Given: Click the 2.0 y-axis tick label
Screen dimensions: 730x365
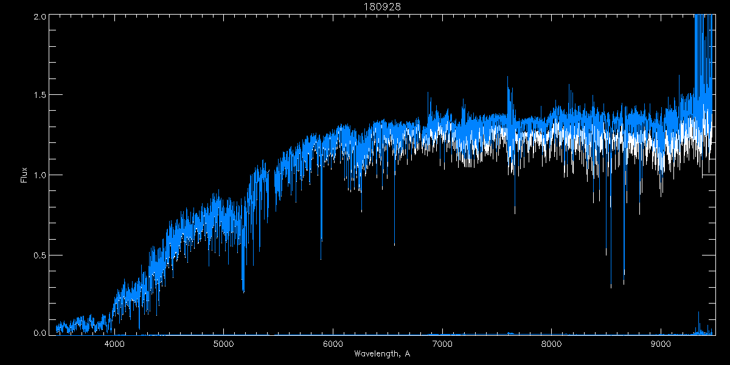Looking at the screenshot, I should point(38,17).
